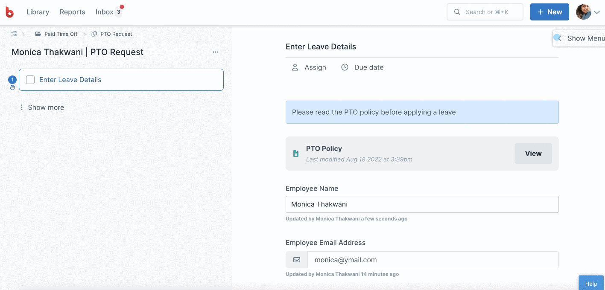The image size is (605, 290).
Task: Click the PTO Policy document icon
Action: (296, 154)
